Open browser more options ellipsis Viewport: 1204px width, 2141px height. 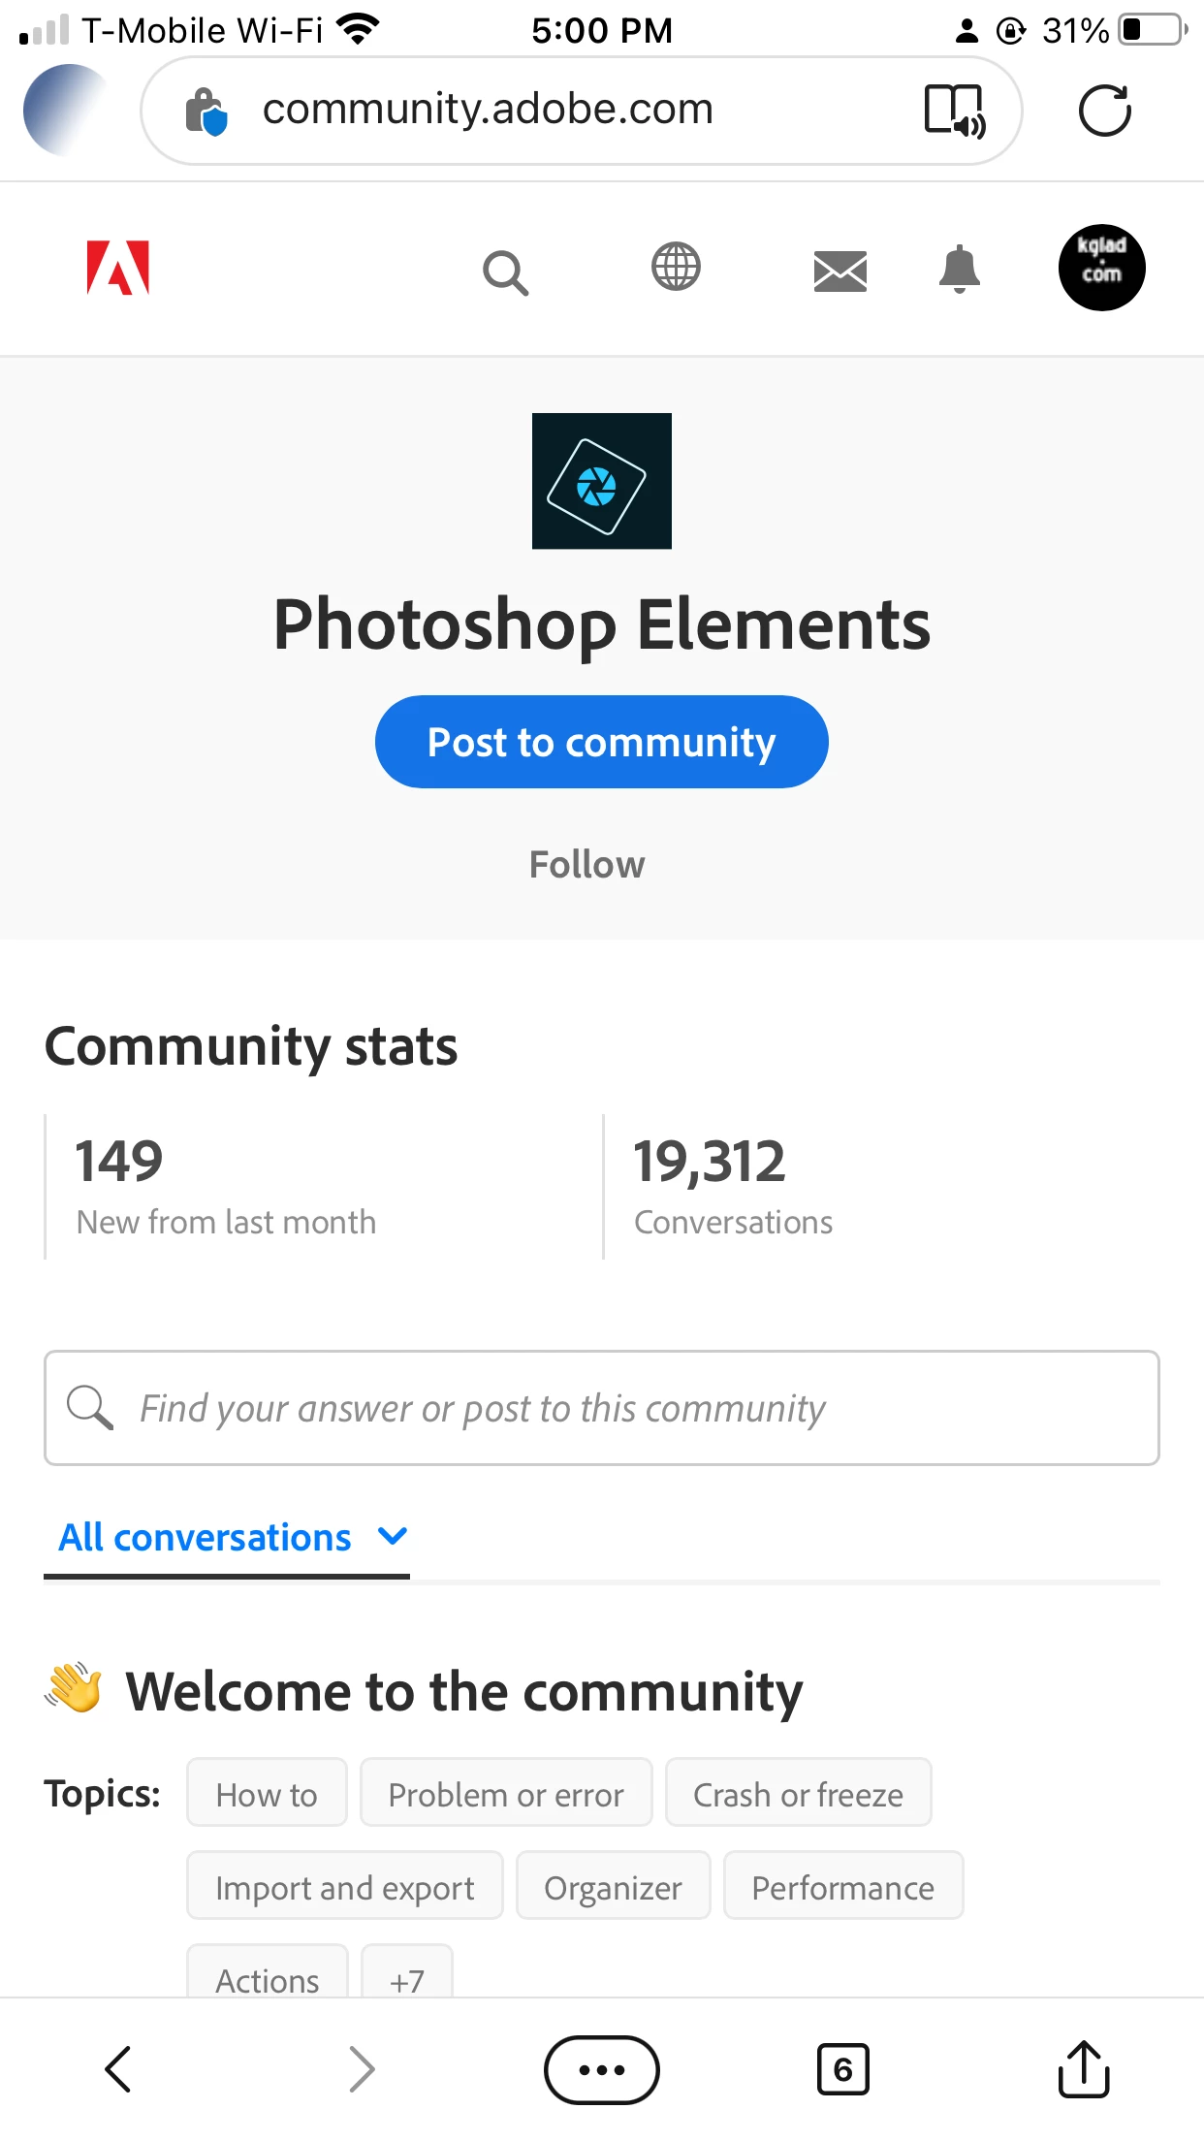pos(601,2069)
